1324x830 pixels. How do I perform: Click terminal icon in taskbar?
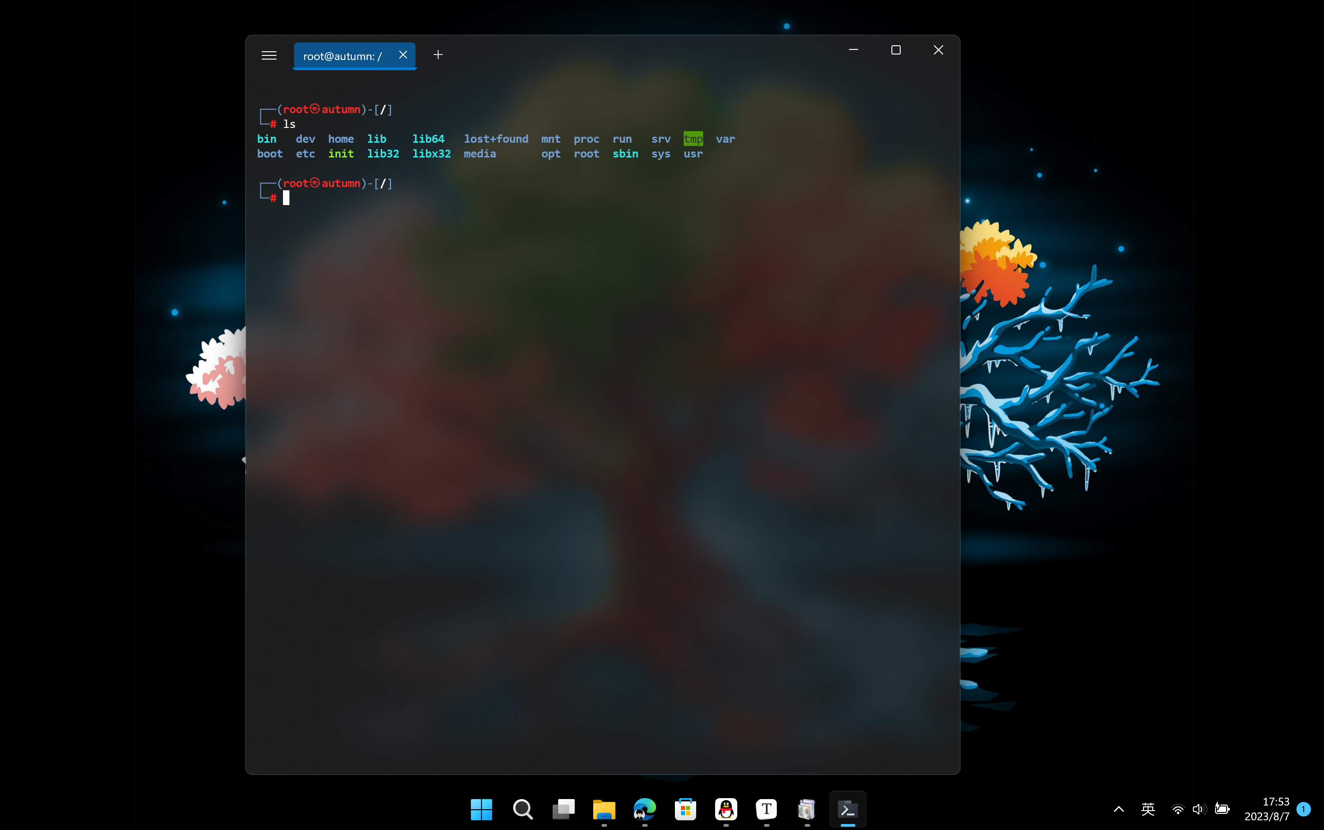coord(848,809)
